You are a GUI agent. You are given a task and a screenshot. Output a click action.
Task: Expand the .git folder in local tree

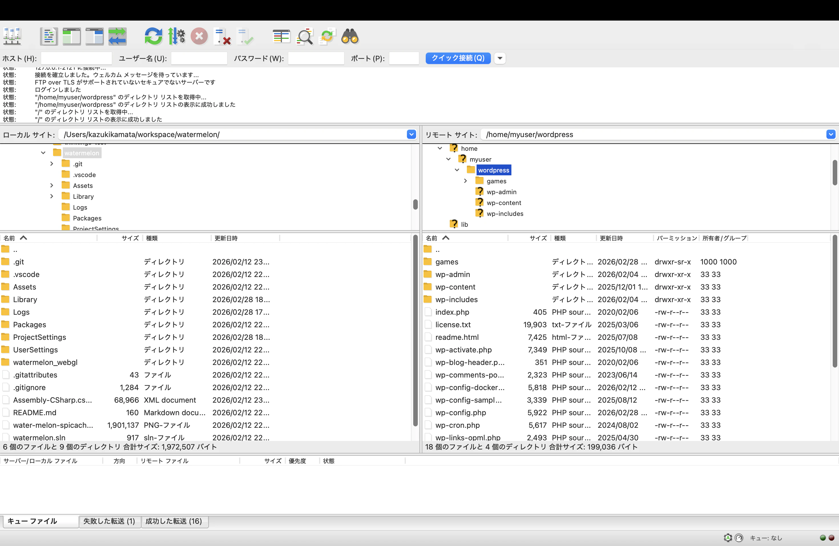click(x=52, y=164)
